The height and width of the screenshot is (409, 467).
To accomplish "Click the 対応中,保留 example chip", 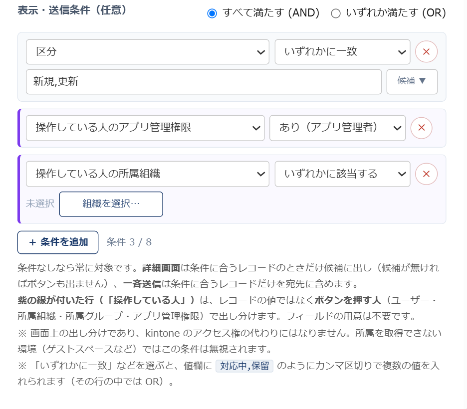I will click(x=244, y=366).
